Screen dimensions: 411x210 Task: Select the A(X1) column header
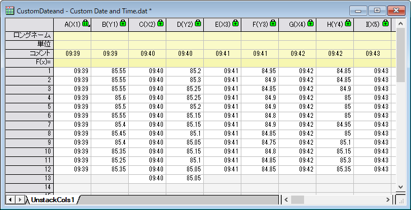[x=72, y=25]
